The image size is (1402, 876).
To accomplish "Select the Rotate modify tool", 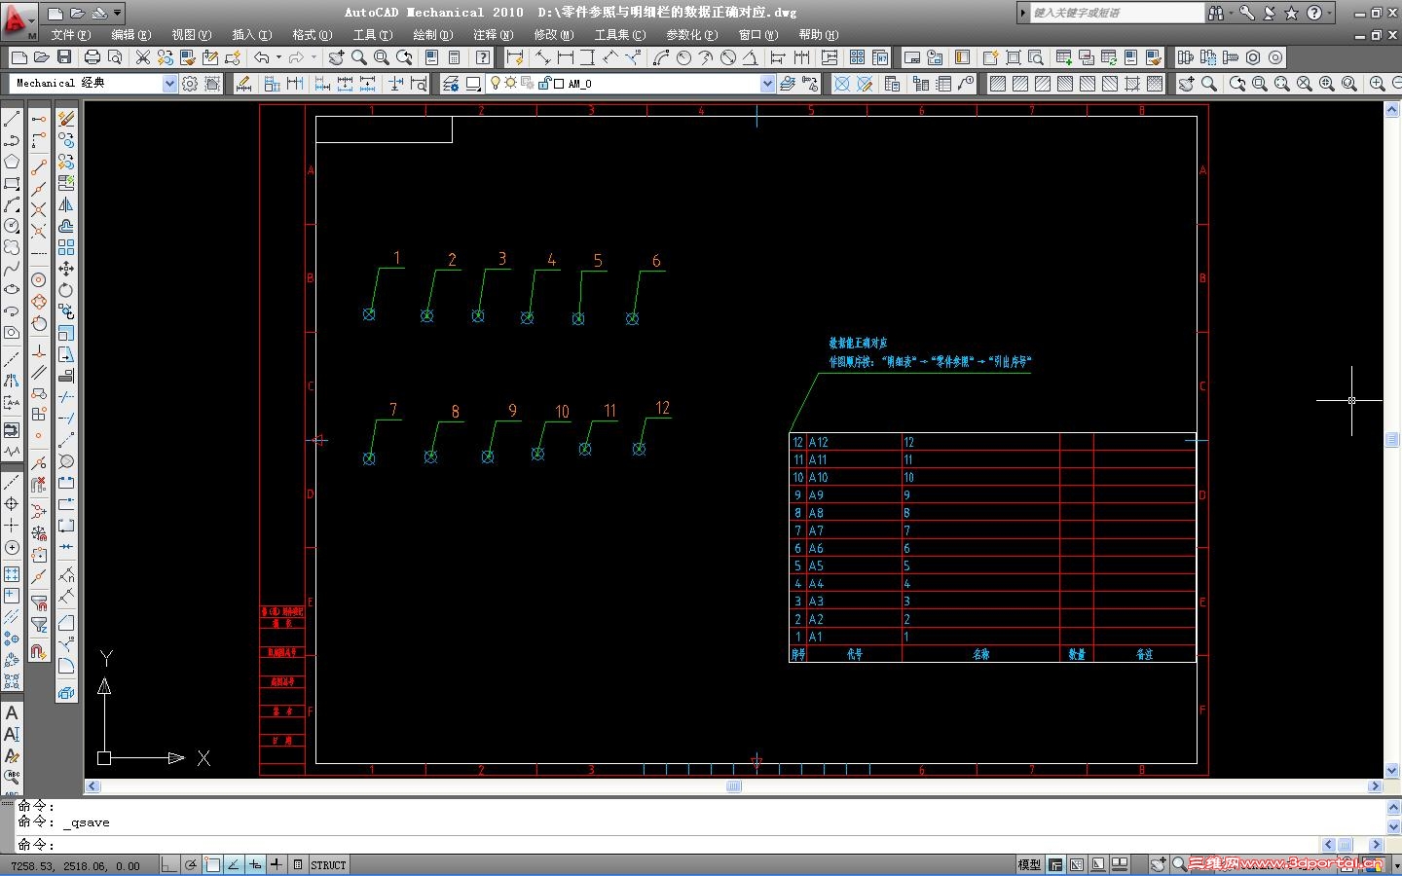I will (x=66, y=290).
